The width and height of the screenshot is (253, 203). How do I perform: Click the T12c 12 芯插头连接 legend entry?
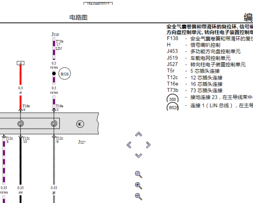pos(194,78)
